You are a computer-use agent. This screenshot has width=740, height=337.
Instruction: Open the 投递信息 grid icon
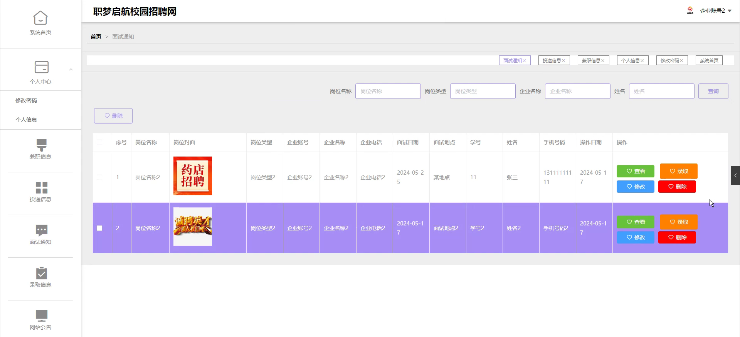41,188
